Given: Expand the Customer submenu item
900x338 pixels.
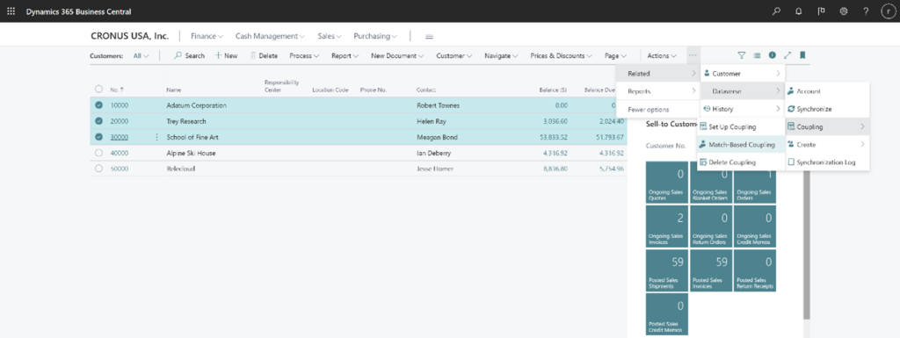Looking at the screenshot, I should pos(742,74).
